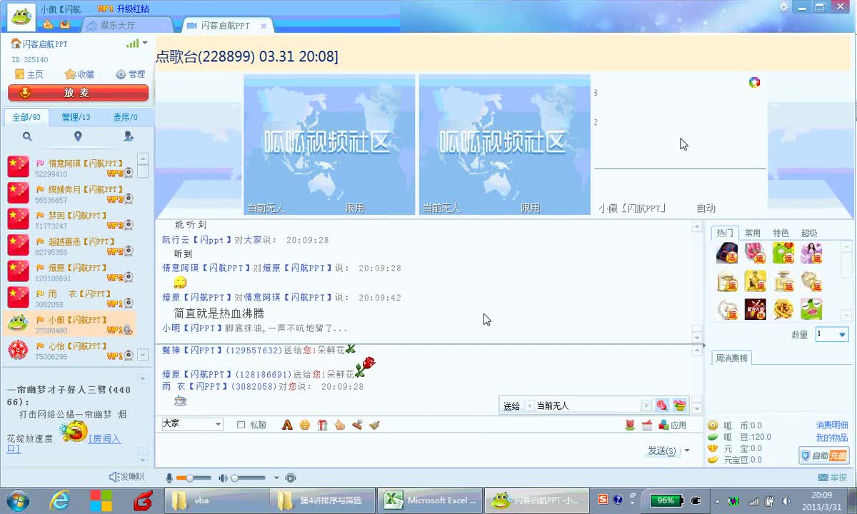Open the 主页 home page link

tap(29, 74)
